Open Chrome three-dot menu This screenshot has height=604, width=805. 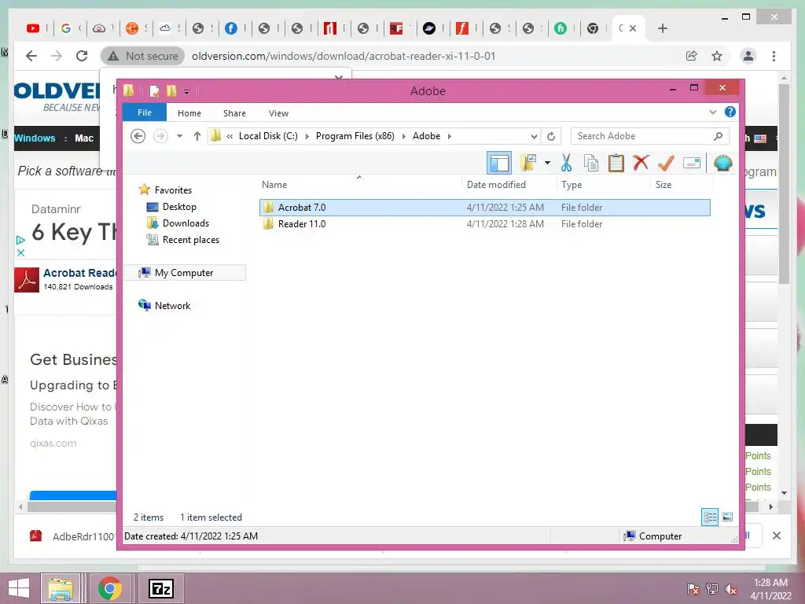click(x=774, y=56)
